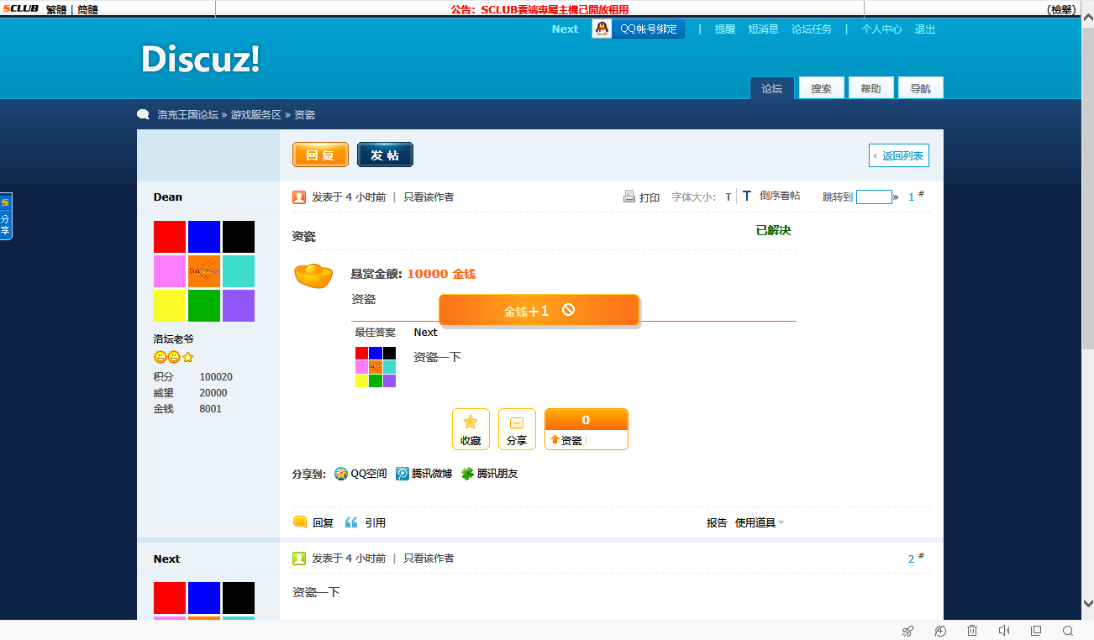Click the 簡體 language link
Image resolution: width=1094 pixels, height=640 pixels.
(87, 9)
